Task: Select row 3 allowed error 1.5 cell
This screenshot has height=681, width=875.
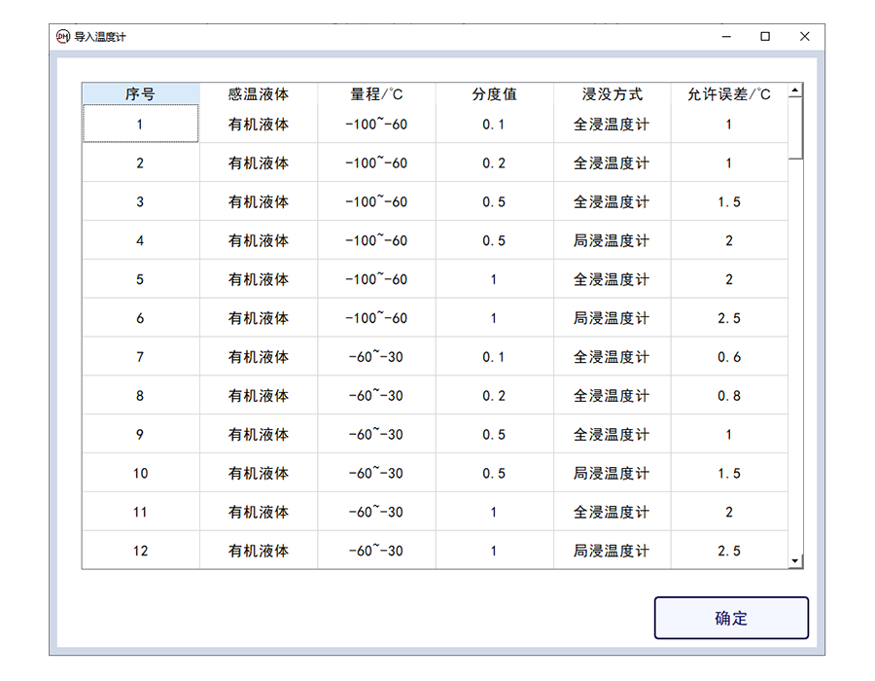Action: (x=729, y=201)
